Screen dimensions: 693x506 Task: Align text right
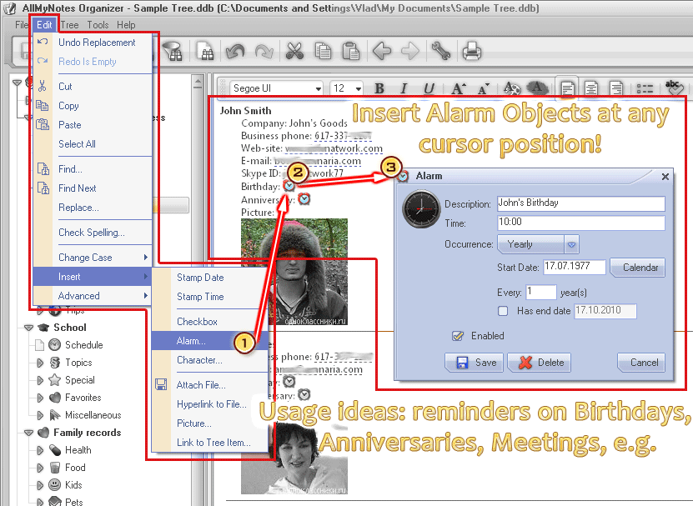[x=615, y=88]
